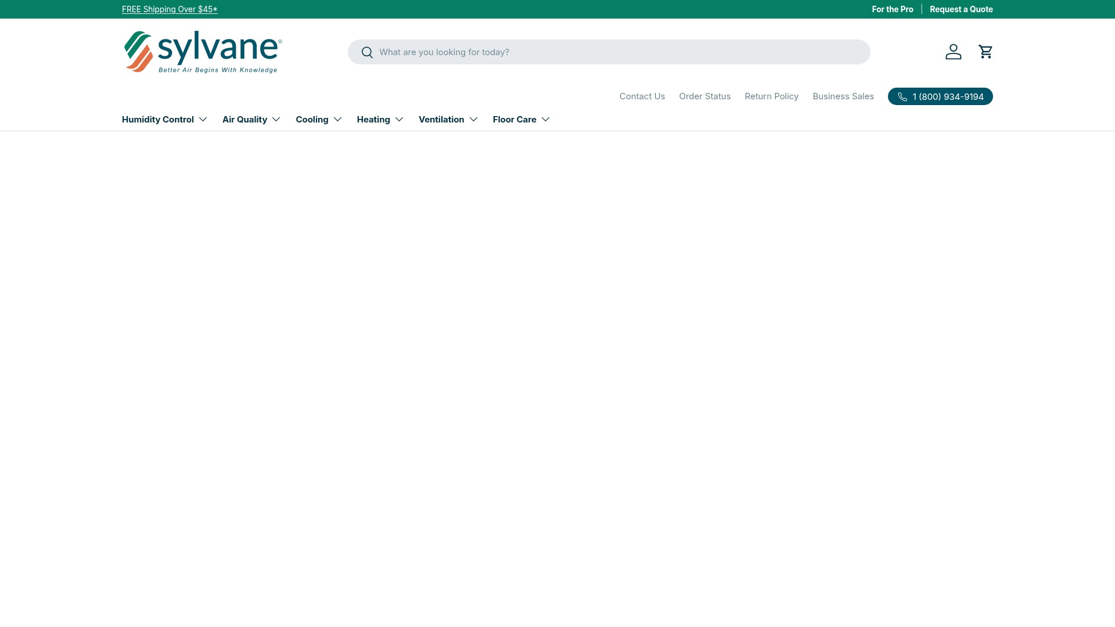Expand Heating menu chevron
This screenshot has width=1115, height=627.
(x=399, y=120)
